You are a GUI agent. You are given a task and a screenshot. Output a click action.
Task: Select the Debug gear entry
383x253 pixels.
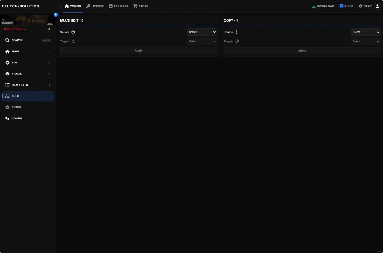[x=28, y=107]
